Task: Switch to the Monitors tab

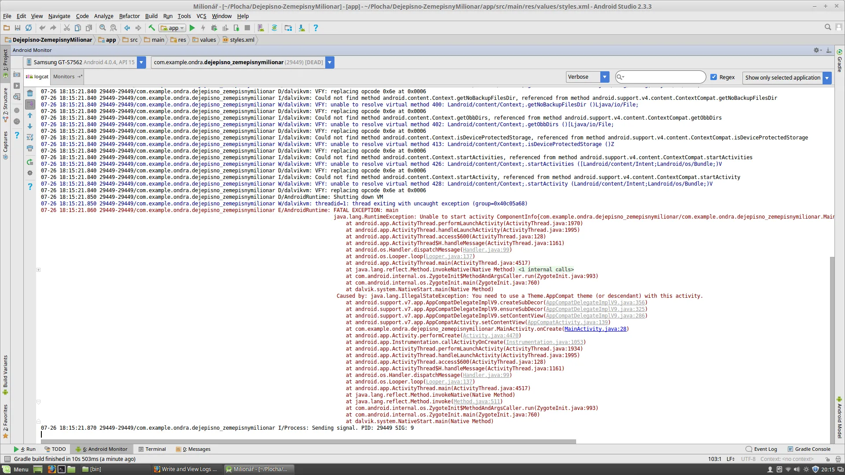Action: 64,77
